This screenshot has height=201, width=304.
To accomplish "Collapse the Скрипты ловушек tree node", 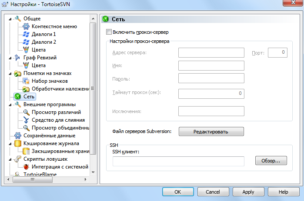I will point(10,159).
